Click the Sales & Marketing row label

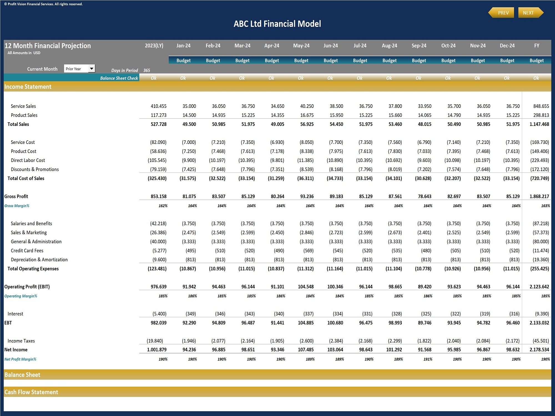coord(29,233)
